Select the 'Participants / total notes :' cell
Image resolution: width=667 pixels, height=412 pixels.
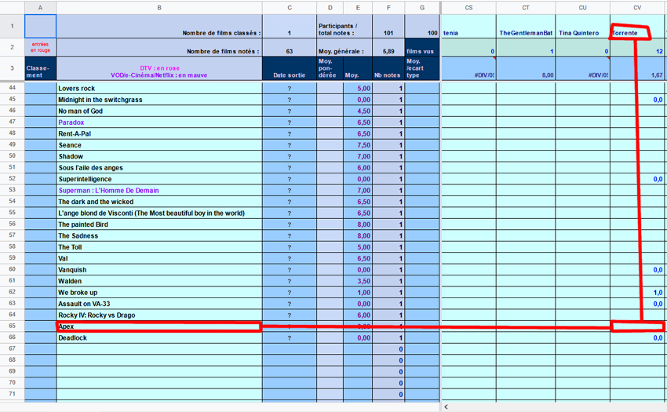pyautogui.click(x=344, y=27)
